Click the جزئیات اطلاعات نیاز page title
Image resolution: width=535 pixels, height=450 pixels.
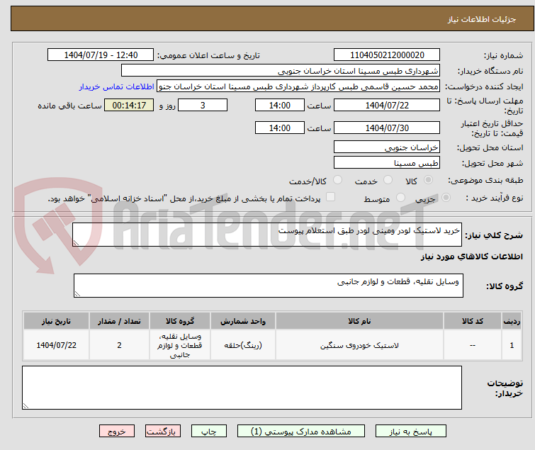(x=481, y=19)
